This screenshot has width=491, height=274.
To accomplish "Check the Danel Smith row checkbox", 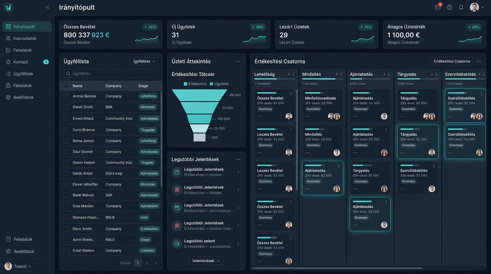I will tap(66, 107).
